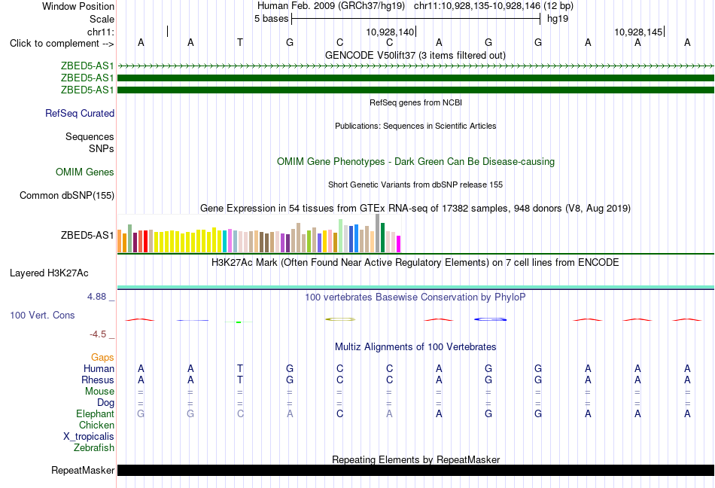Click the Short Genetic Variants from dbSNP title

point(415,185)
